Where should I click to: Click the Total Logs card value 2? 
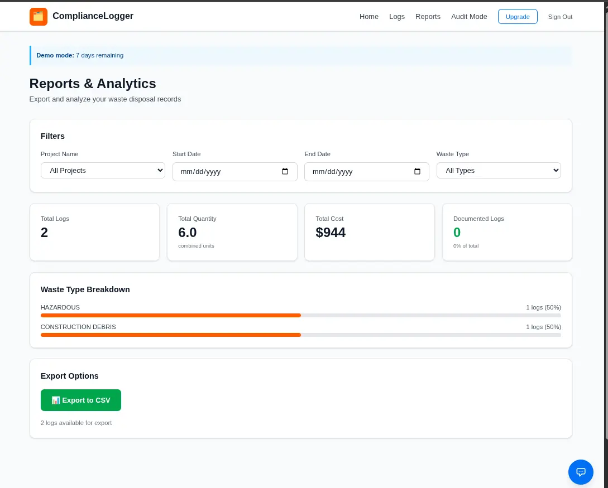click(44, 233)
